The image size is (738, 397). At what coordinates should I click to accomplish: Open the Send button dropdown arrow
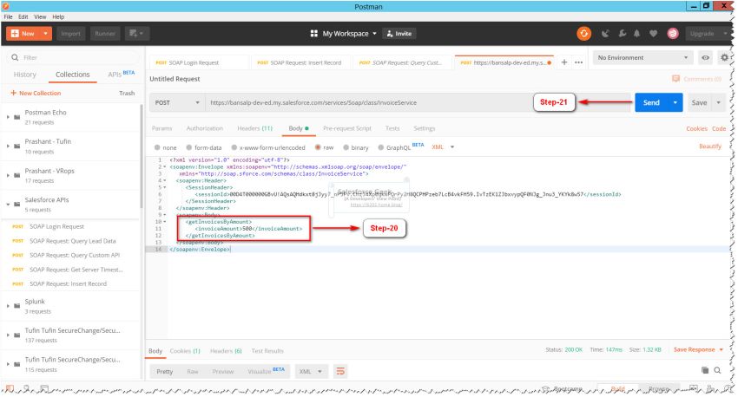click(675, 102)
